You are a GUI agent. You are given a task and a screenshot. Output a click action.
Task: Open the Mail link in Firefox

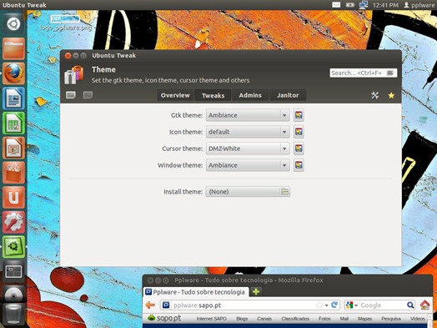(344, 319)
